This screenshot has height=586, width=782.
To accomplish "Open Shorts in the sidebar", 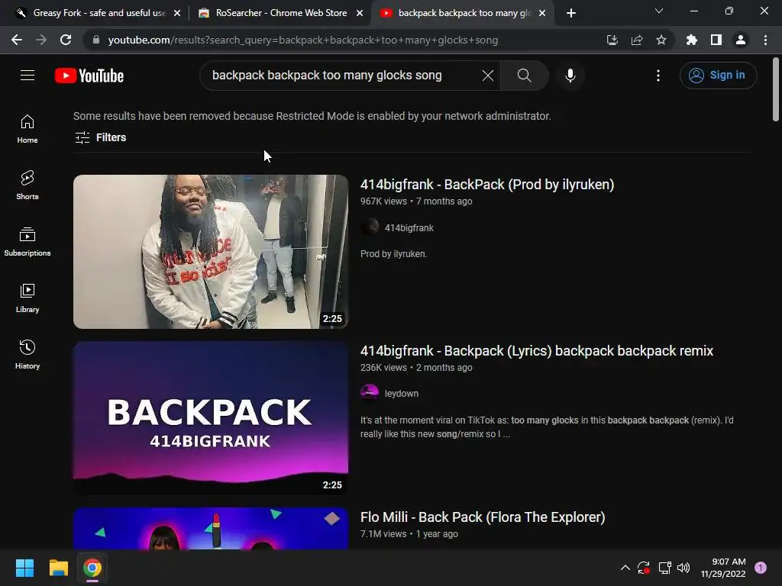I will pyautogui.click(x=27, y=185).
